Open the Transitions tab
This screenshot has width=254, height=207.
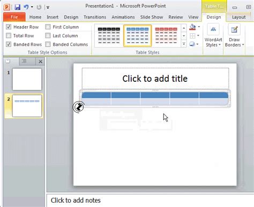coord(95,17)
